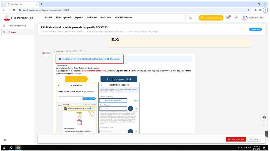Open the Accueil menu
Screen dimensions: 270x151
click(x=49, y=17)
